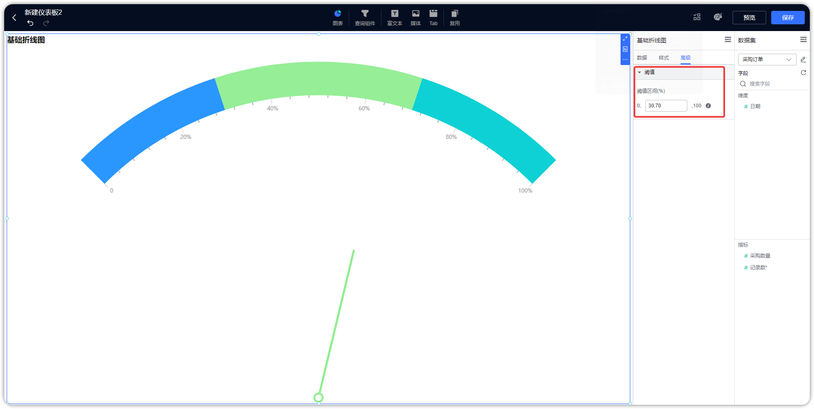The height and width of the screenshot is (409, 814).
Task: Click the light green gauge segment
Action: [x=318, y=80]
